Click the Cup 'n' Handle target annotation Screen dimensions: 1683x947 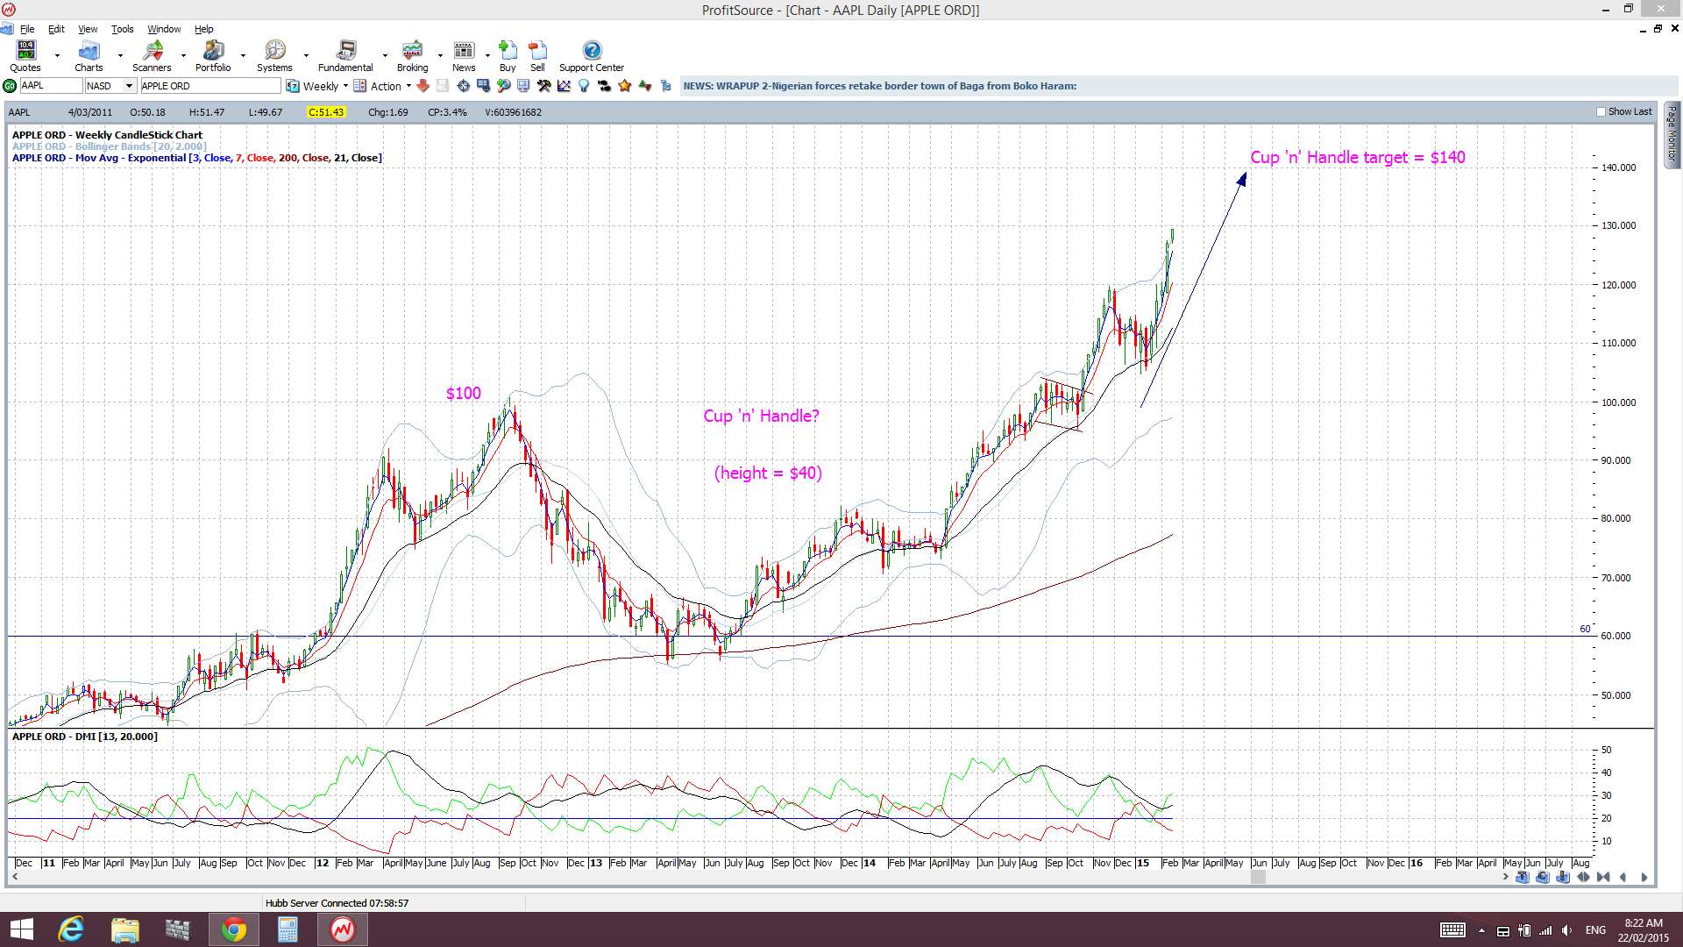[1358, 157]
